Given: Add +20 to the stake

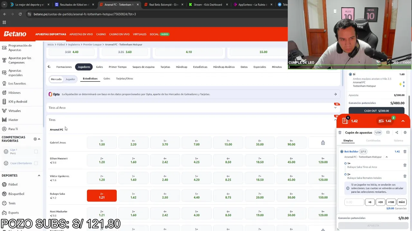Looking at the screenshot, I should [x=380, y=202].
